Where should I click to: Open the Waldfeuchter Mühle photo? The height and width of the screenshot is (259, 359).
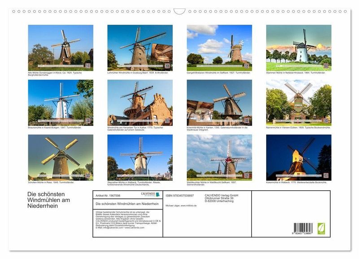pos(219,158)
